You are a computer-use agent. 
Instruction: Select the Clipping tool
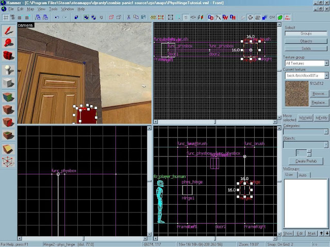coord(8,149)
